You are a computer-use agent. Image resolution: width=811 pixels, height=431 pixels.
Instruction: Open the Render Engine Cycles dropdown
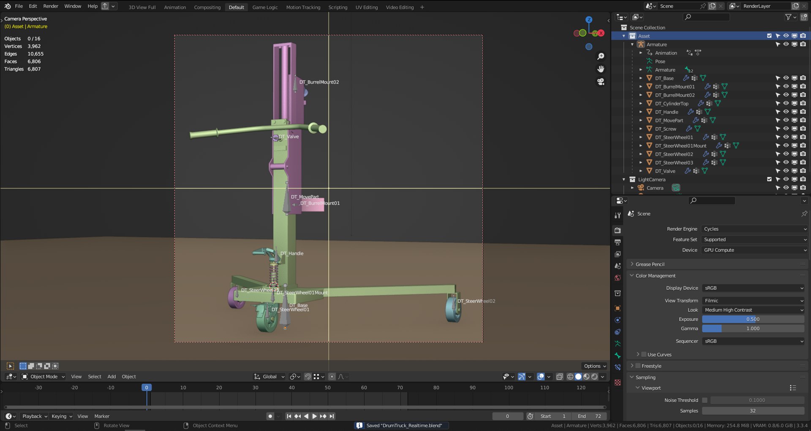coord(755,229)
